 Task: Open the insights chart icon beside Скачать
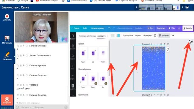pyautogui.click(x=179, y=28)
